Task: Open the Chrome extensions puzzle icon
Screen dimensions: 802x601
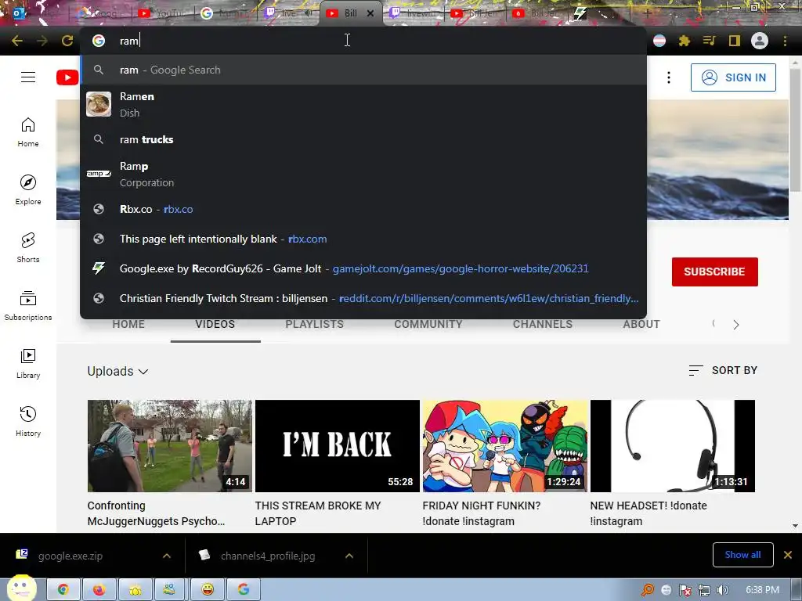Action: click(685, 41)
